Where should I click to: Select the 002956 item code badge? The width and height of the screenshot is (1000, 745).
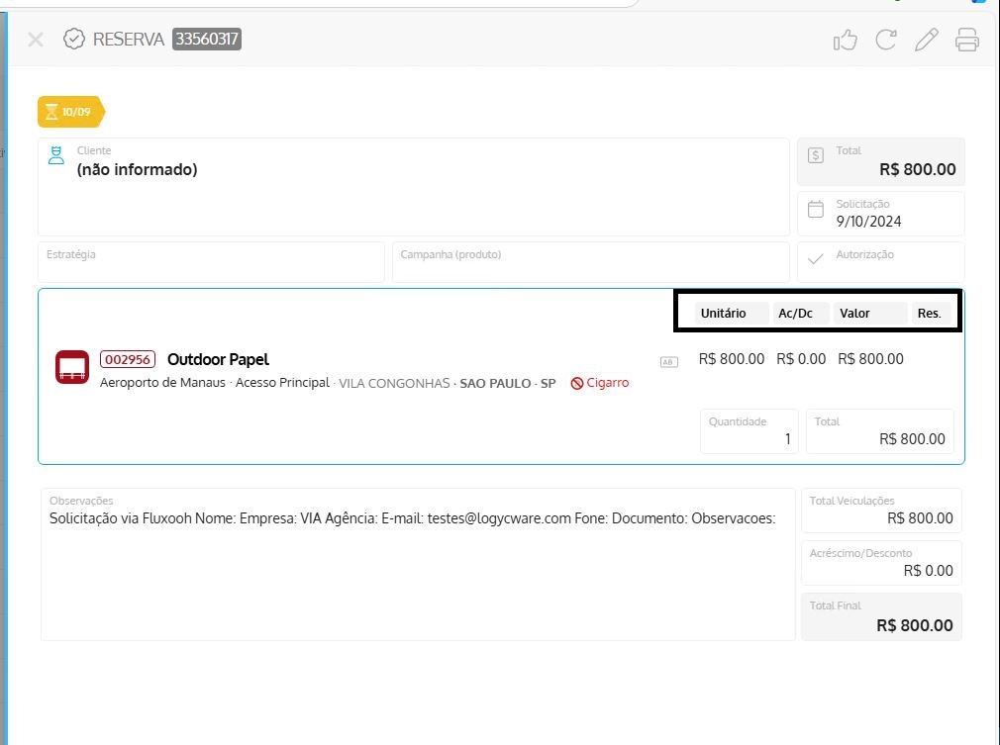pos(127,359)
